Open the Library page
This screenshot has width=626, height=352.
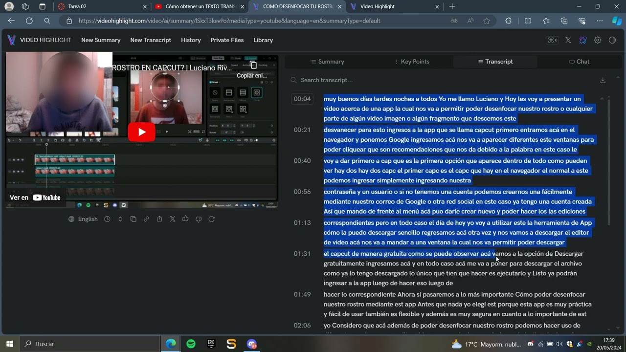[263, 40]
